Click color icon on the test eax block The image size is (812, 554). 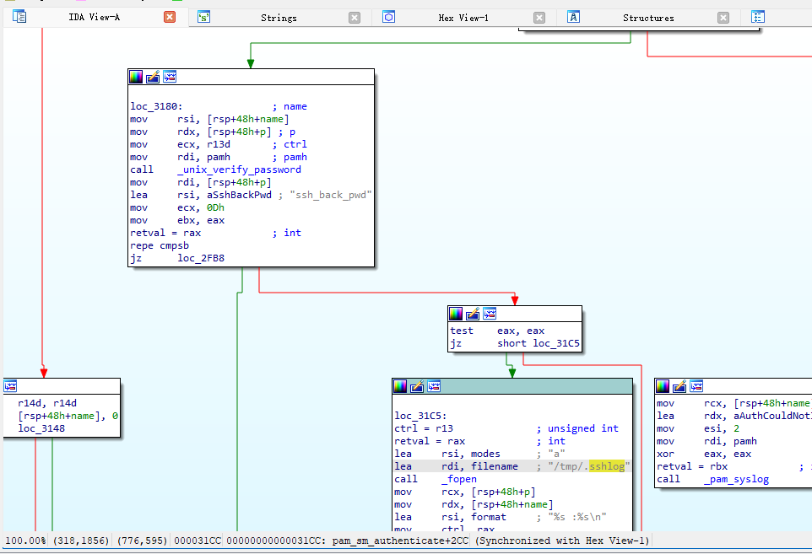(x=456, y=314)
